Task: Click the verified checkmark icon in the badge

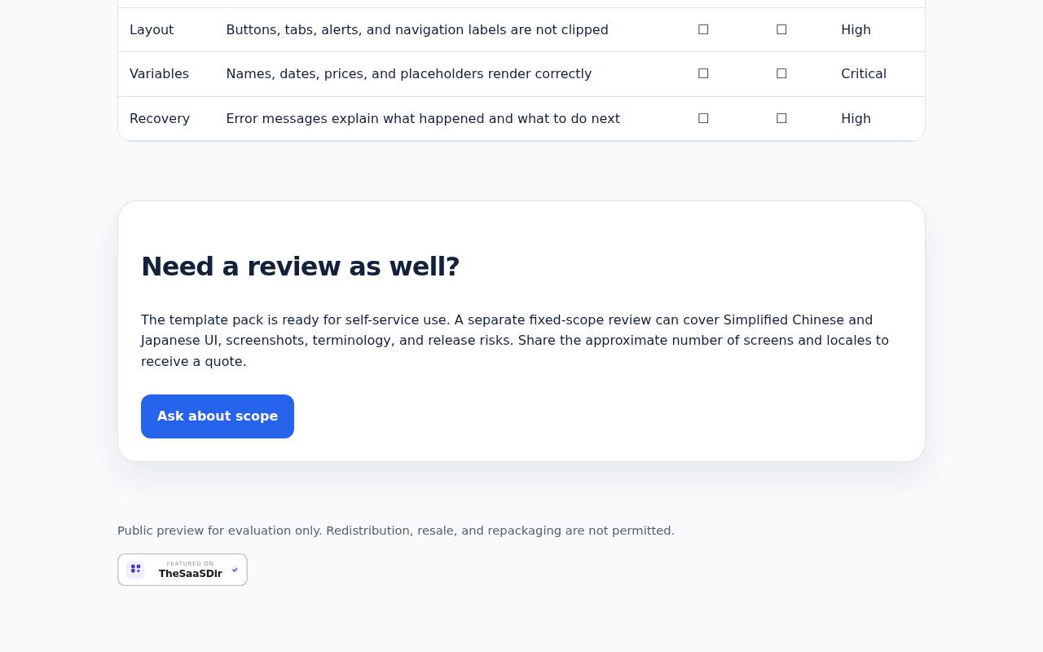Action: click(235, 570)
